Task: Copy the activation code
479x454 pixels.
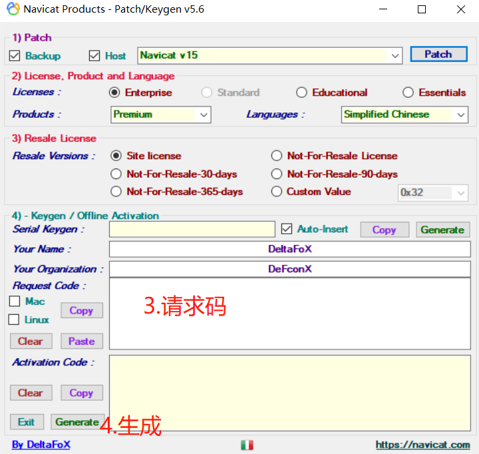Action: click(82, 393)
